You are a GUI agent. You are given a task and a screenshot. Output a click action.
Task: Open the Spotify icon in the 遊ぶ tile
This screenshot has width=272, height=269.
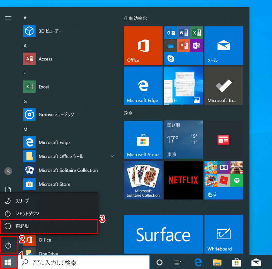pyautogui.click(x=237, y=180)
